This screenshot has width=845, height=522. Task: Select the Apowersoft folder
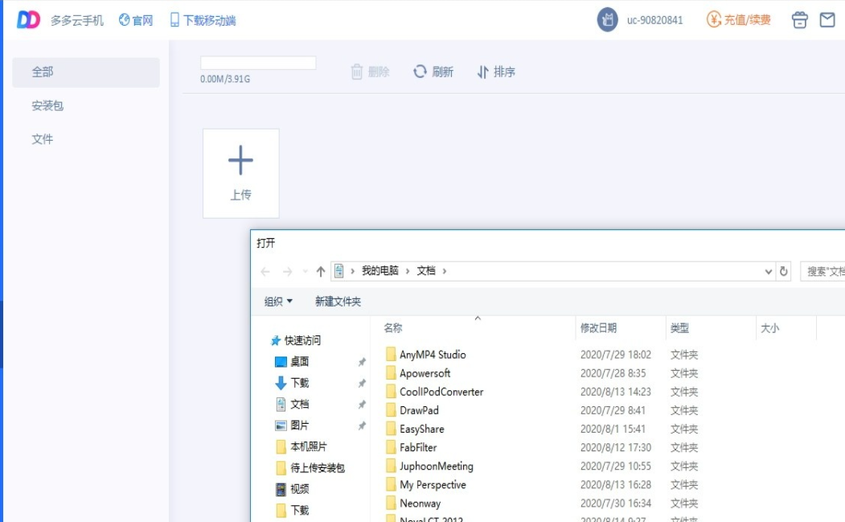(425, 373)
